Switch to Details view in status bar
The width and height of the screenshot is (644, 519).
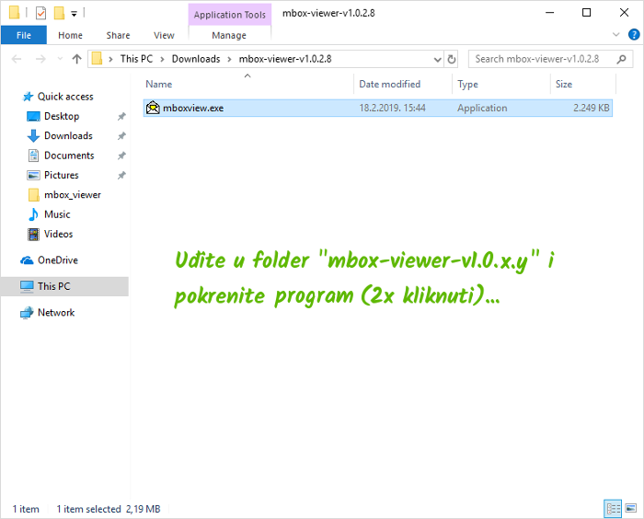pyautogui.click(x=613, y=508)
